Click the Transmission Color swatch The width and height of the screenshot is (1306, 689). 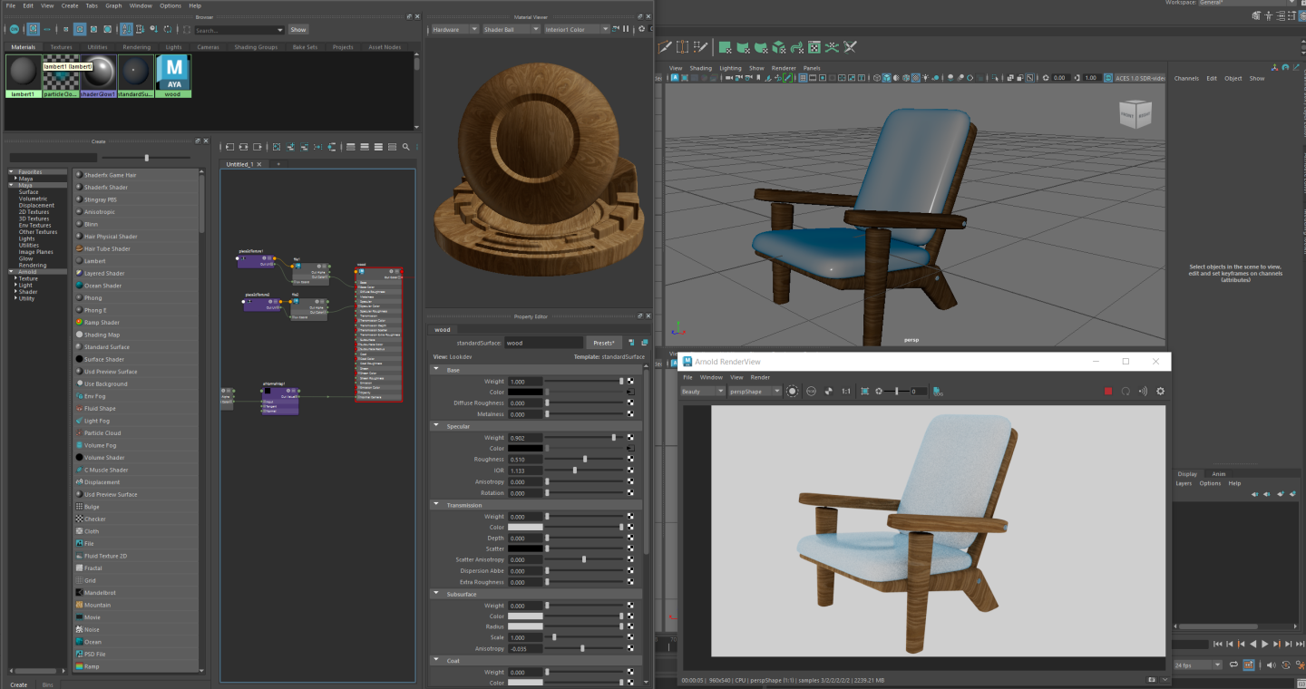pyautogui.click(x=525, y=528)
